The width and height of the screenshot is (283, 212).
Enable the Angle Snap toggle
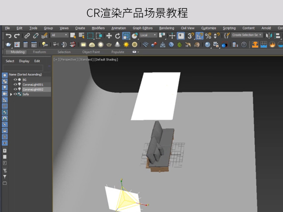tap(199, 35)
